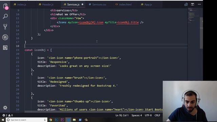Open VS Code from the taskbar
This screenshot has width=217, height=122.
click(x=68, y=120)
